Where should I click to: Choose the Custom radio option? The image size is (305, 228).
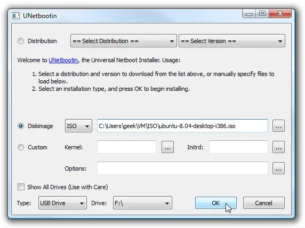coord(21,147)
